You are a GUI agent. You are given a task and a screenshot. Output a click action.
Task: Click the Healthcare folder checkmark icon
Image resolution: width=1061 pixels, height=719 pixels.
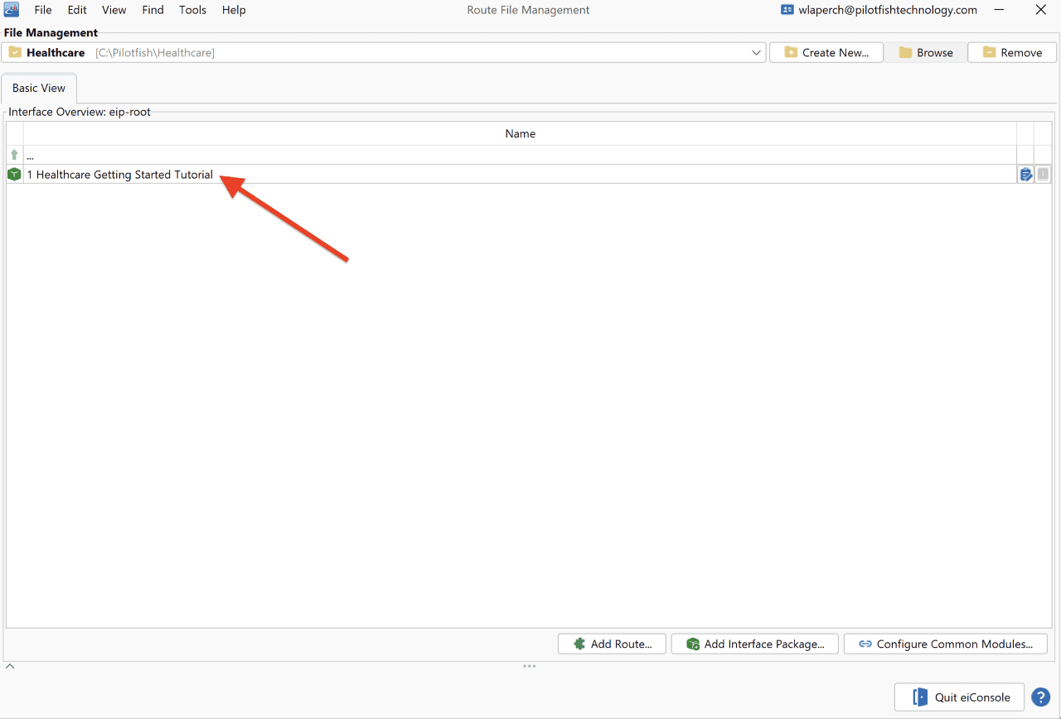pos(15,52)
